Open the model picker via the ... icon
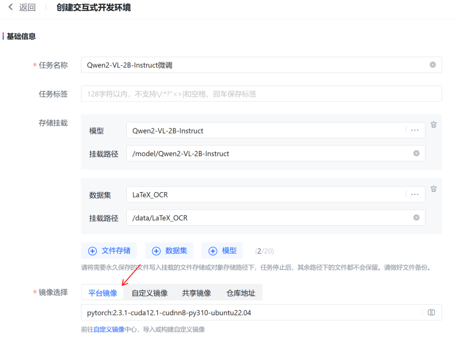The width and height of the screenshot is (458, 338). 414,130
